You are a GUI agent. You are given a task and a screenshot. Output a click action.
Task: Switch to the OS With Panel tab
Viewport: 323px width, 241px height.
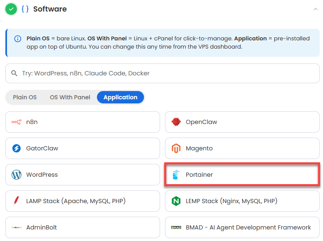point(70,97)
